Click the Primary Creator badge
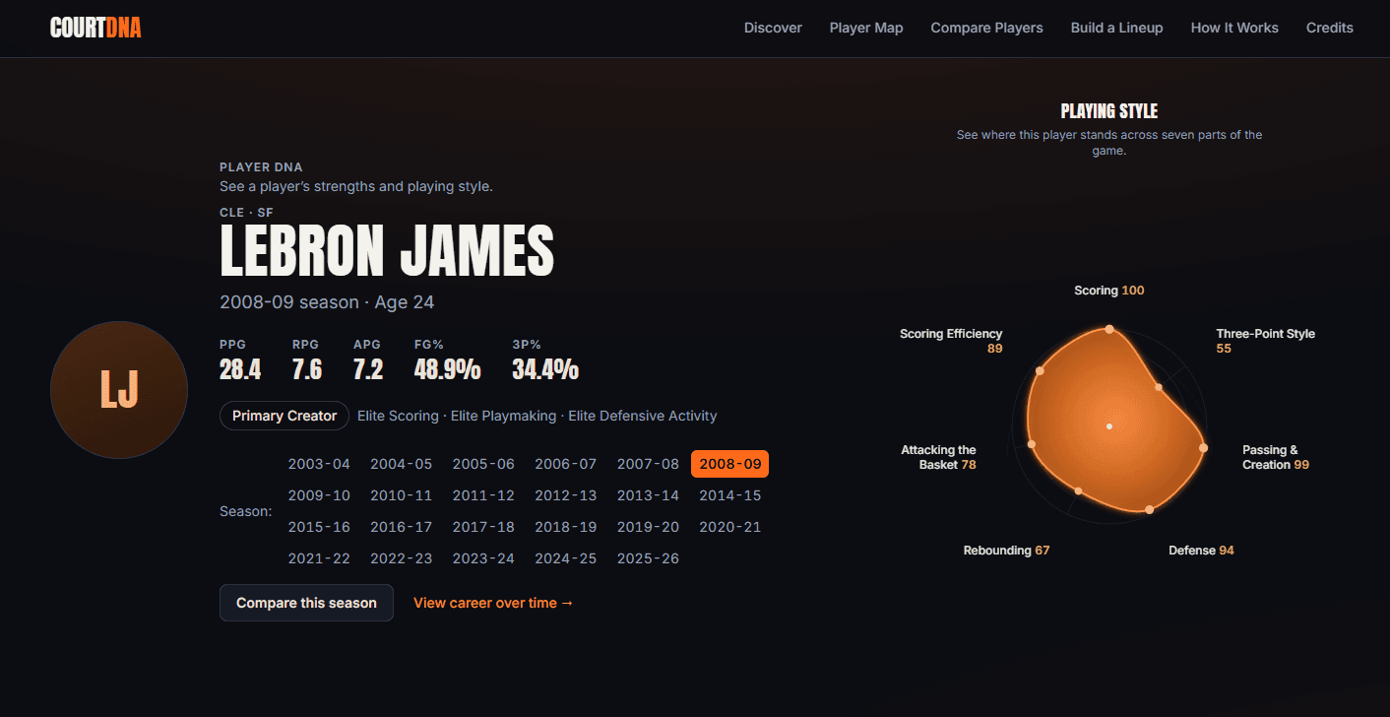The image size is (1390, 717). [284, 416]
